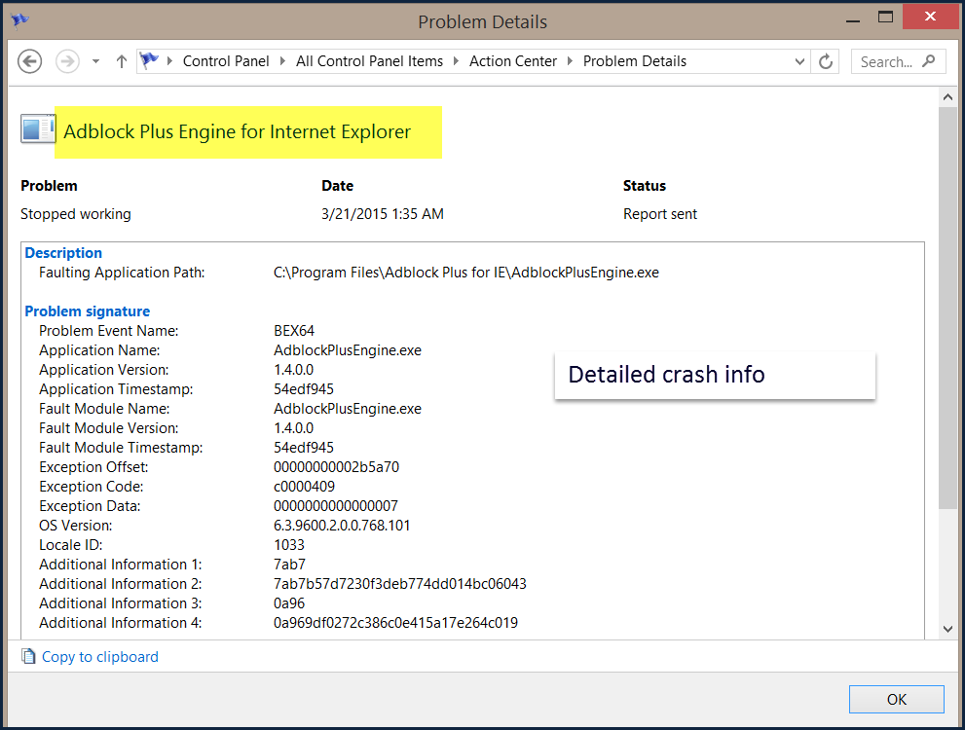This screenshot has height=730, width=965.
Task: Click Exception Data value 0000000000000007
Action: point(335,506)
